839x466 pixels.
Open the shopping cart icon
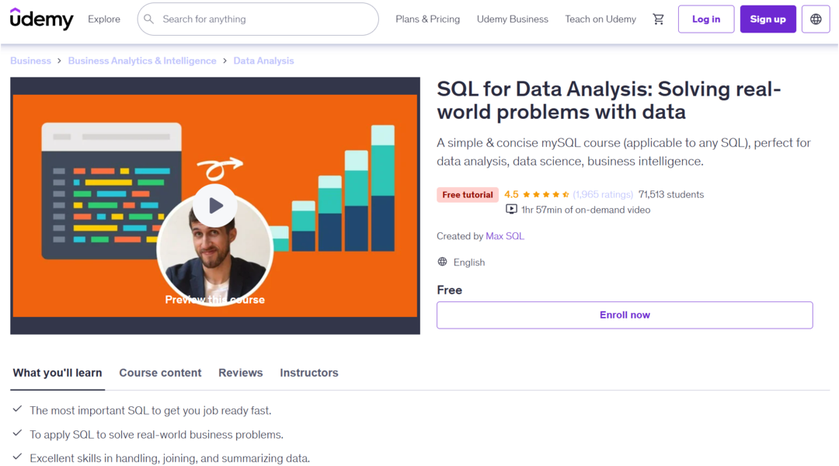[x=659, y=19]
